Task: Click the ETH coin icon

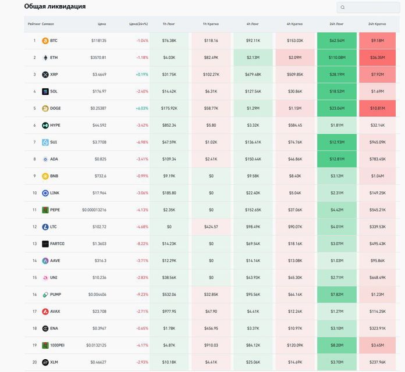Action: [x=45, y=58]
